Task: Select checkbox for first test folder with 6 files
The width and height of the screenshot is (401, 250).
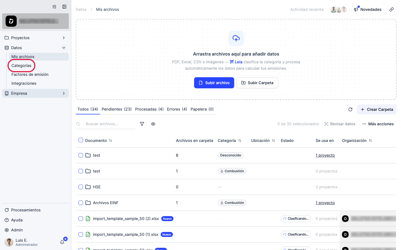Action: click(x=81, y=155)
